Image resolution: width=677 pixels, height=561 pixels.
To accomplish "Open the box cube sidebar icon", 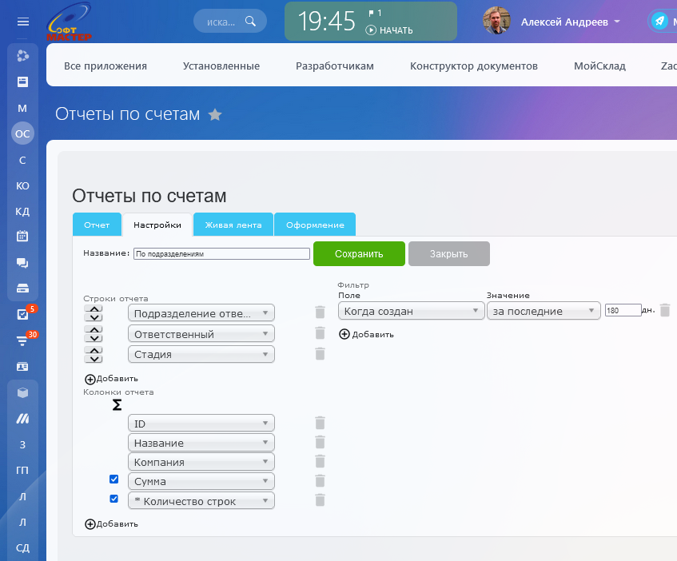I will pyautogui.click(x=22, y=392).
